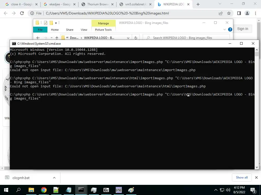This screenshot has width=261, height=195.
Task: Open View tab in Explorer ribbon
Action: pyautogui.click(x=84, y=30)
